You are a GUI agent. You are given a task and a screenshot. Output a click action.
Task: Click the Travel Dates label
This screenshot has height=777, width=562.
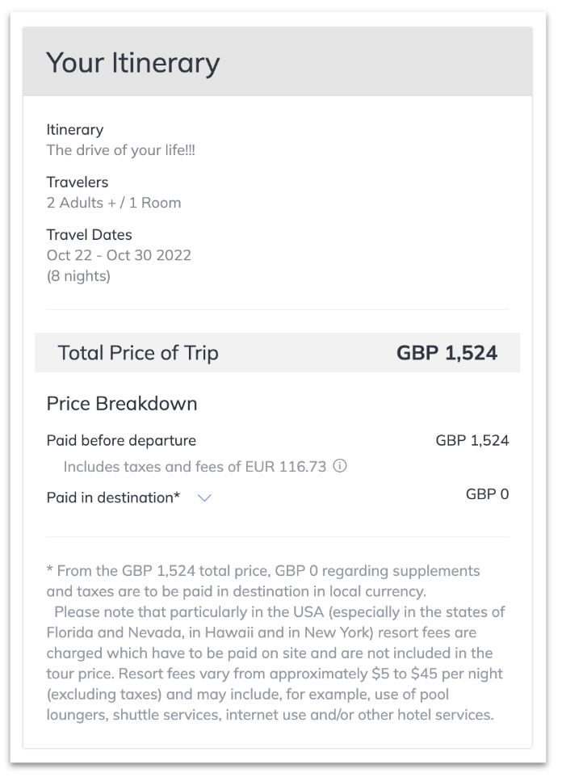point(89,235)
